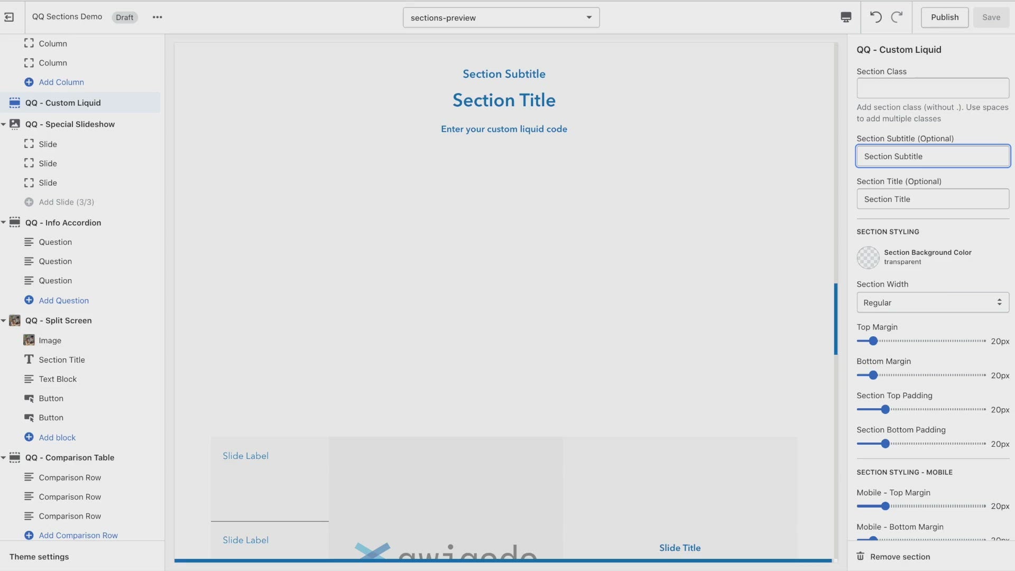Select the first Button block icon
This screenshot has height=571, width=1015.
click(x=29, y=398)
